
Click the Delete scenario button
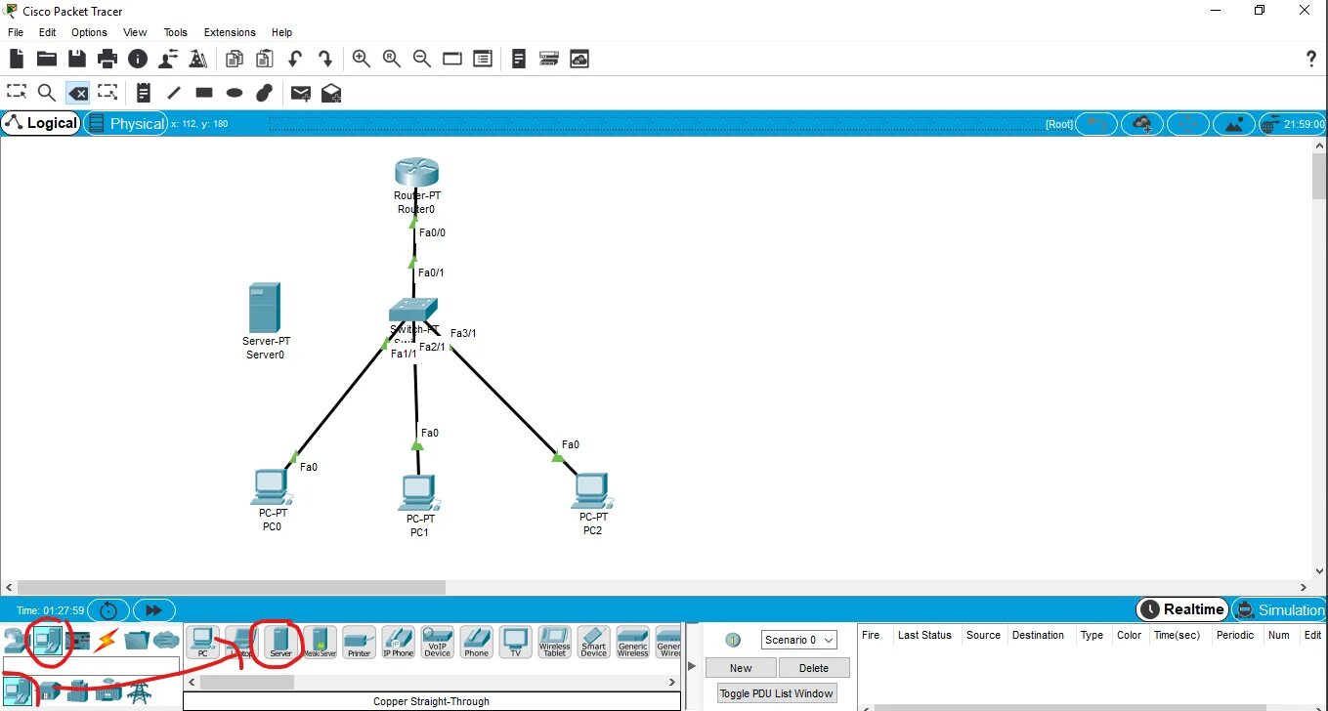(x=813, y=668)
